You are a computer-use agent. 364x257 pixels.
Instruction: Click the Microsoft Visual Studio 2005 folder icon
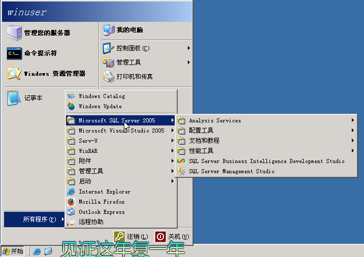click(x=71, y=131)
